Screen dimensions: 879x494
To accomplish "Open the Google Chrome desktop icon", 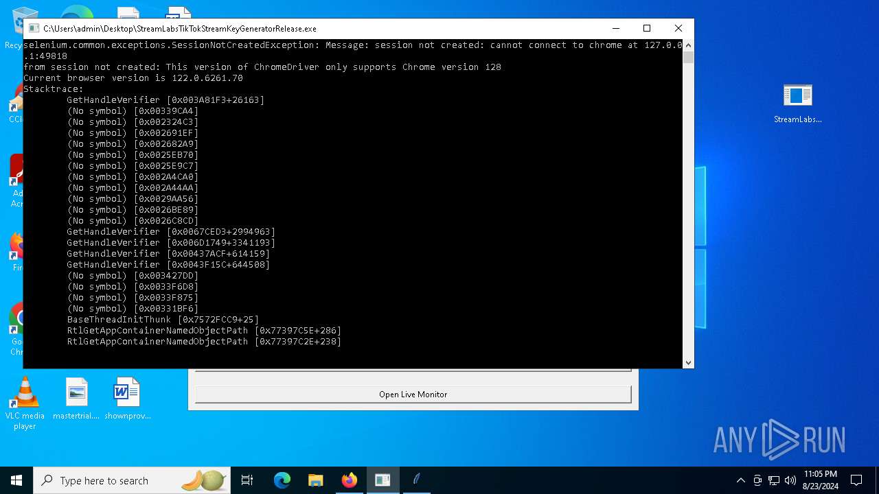I will pyautogui.click(x=16, y=329).
